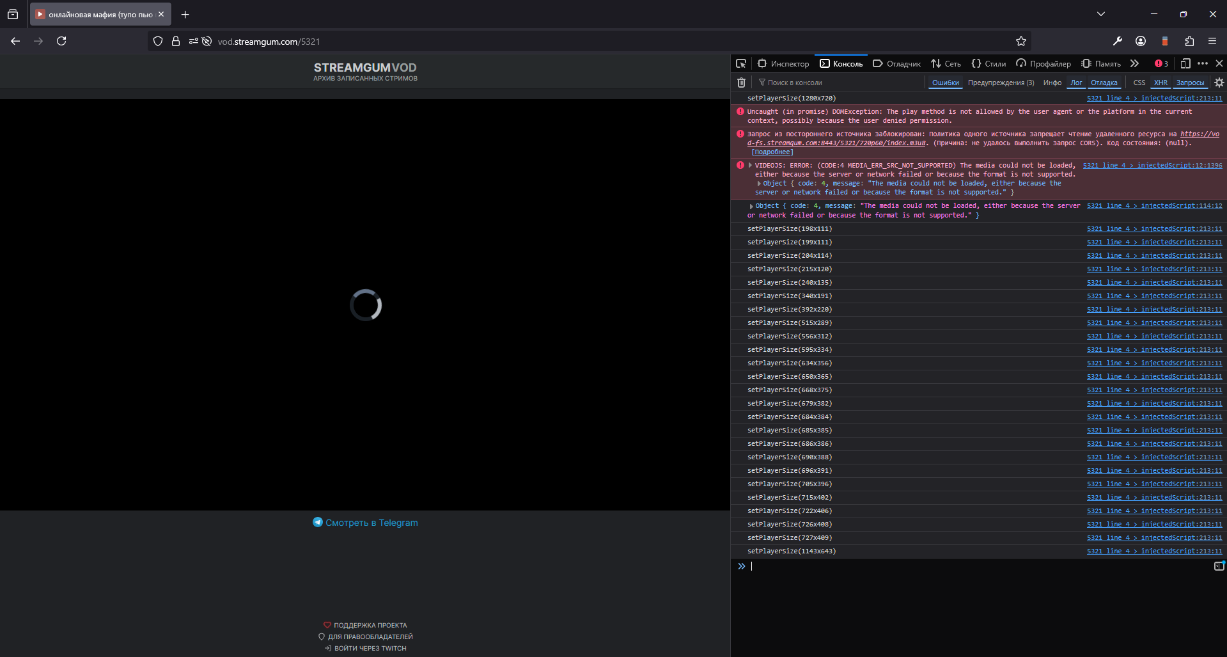1227x657 pixels.
Task: Open the Extensions puzzle-piece panel
Action: (x=1189, y=41)
